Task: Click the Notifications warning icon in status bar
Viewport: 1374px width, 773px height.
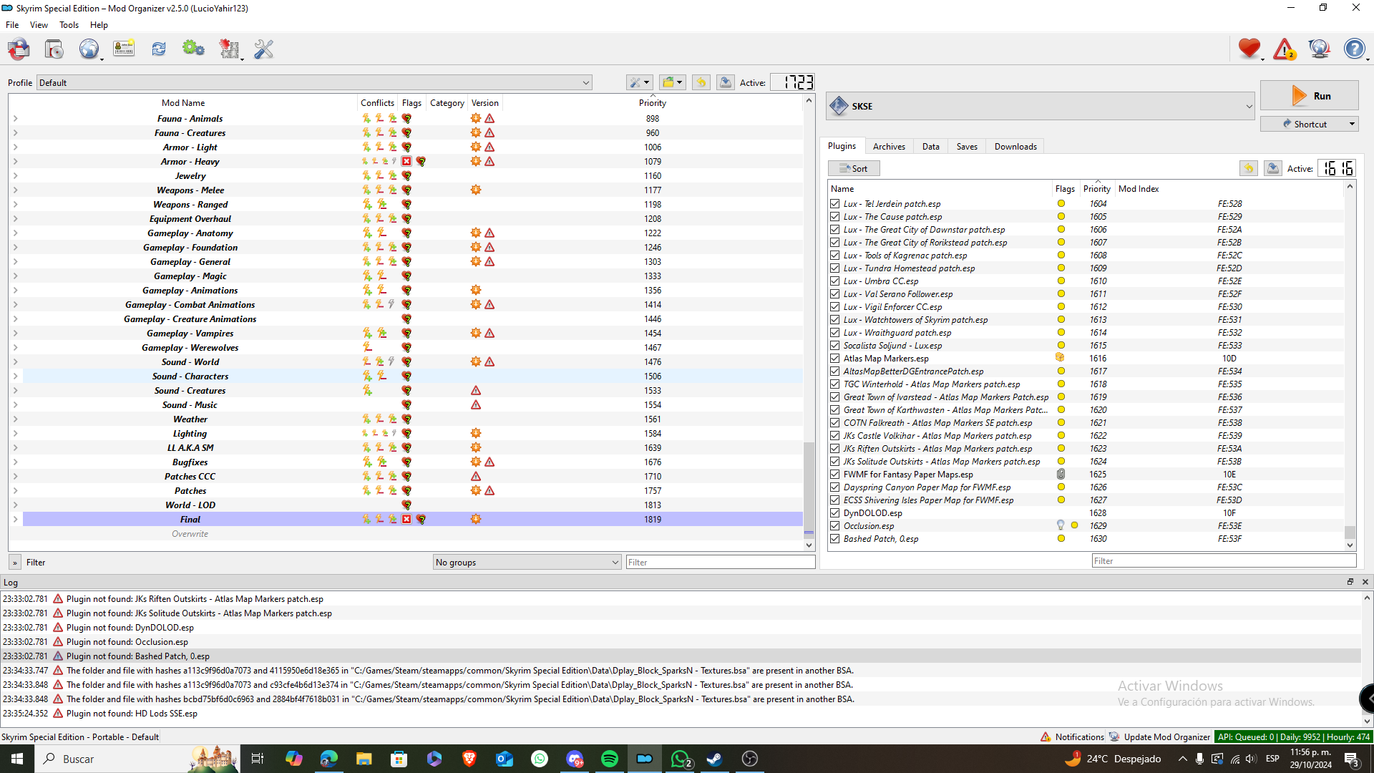Action: click(1046, 736)
